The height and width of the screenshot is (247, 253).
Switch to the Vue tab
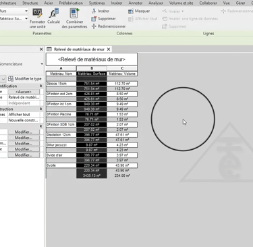pos(227,3)
